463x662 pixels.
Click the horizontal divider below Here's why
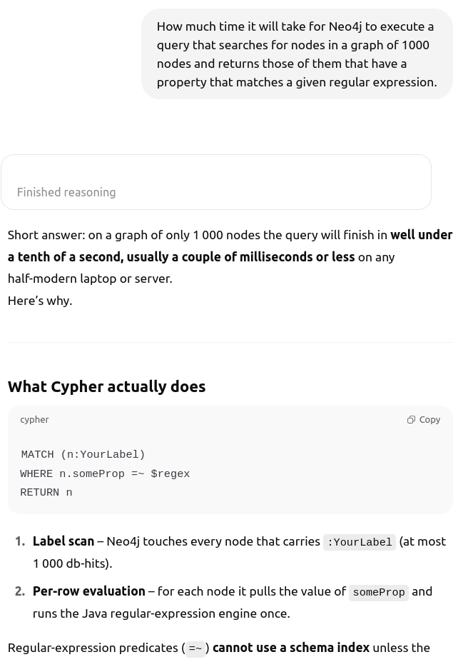[230, 342]
